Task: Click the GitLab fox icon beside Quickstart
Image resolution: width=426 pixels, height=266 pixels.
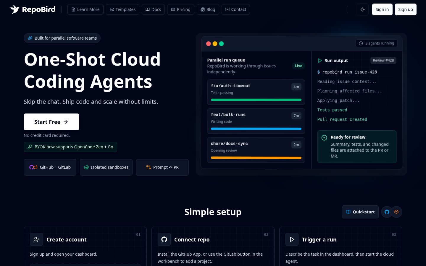Action: [397, 212]
